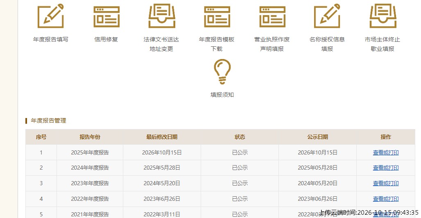View or print the 2024年年度报告
Viewport: 421px width, 218px height.
point(385,168)
